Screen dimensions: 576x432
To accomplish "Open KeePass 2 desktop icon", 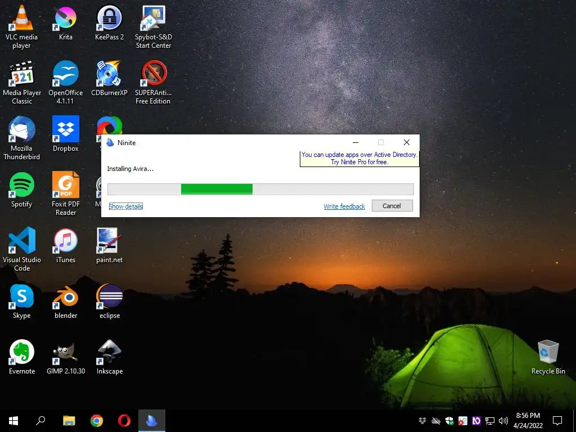I will tap(109, 23).
